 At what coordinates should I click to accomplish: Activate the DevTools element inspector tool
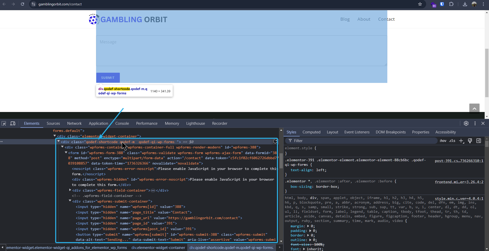[4, 123]
